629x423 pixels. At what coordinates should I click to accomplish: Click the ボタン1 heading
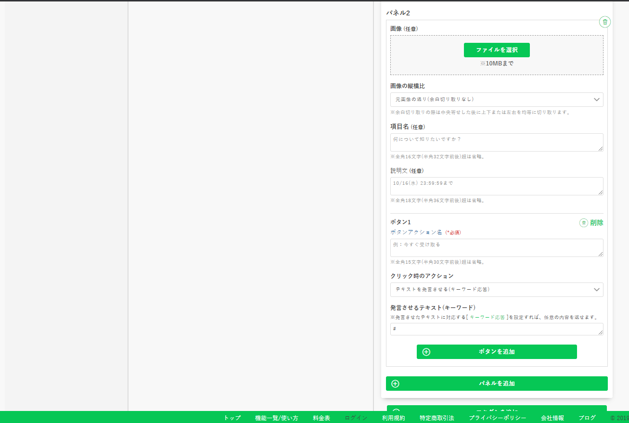pyautogui.click(x=400, y=222)
